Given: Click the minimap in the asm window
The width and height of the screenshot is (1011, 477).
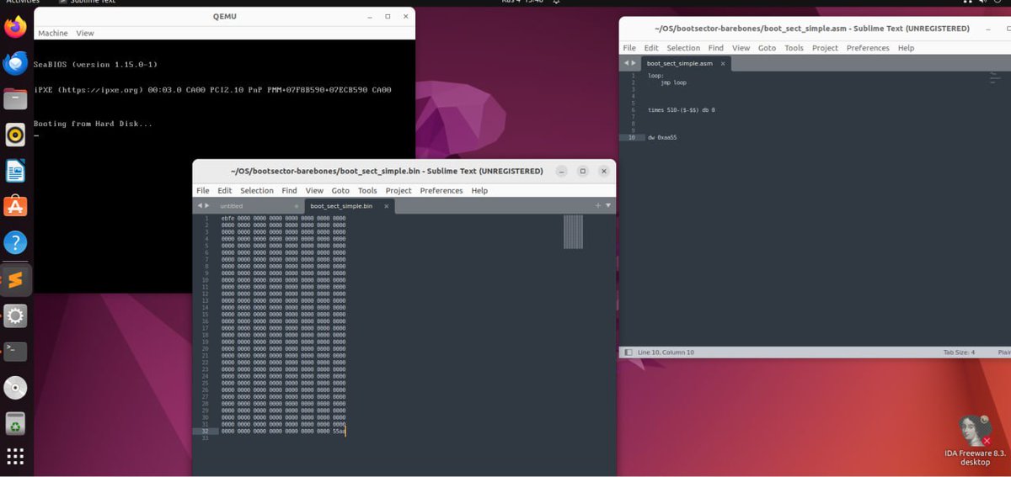Looking at the screenshot, I should point(994,77).
